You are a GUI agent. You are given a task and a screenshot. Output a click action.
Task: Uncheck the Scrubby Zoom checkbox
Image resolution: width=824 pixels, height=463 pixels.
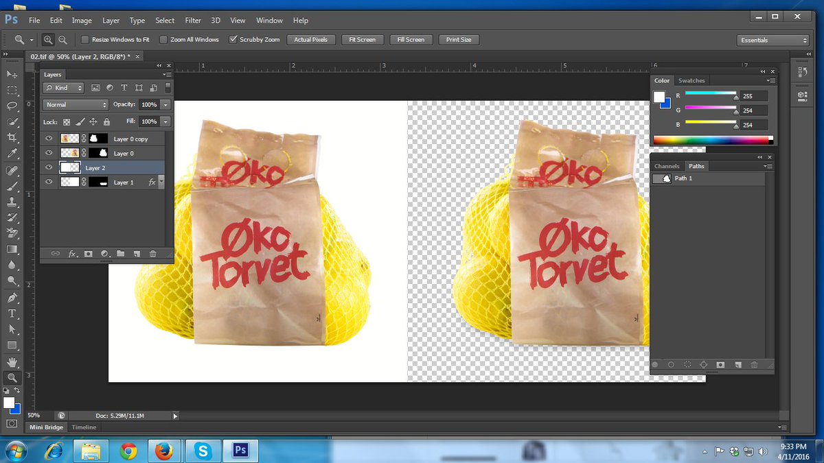(233, 40)
